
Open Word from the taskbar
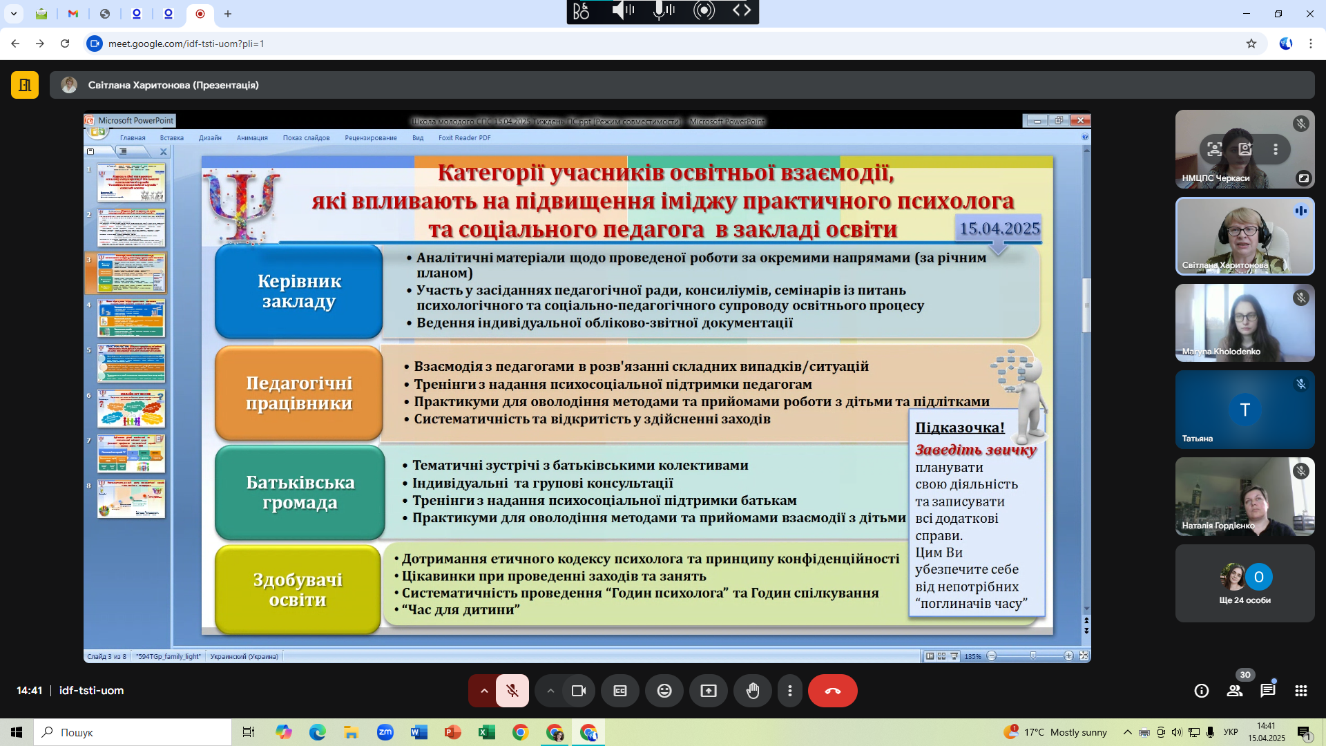(419, 732)
